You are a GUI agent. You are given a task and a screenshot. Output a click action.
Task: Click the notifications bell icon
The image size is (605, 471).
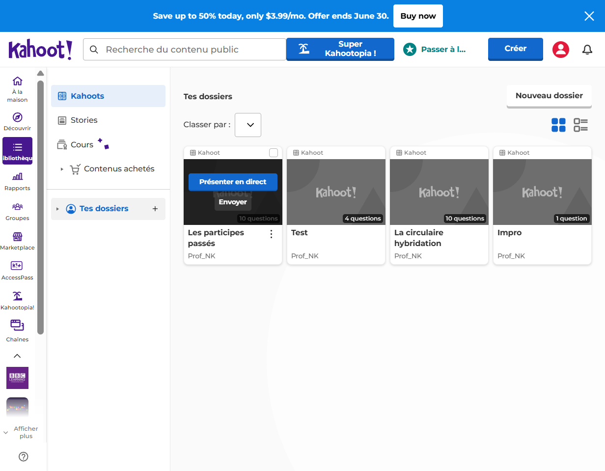tap(587, 49)
